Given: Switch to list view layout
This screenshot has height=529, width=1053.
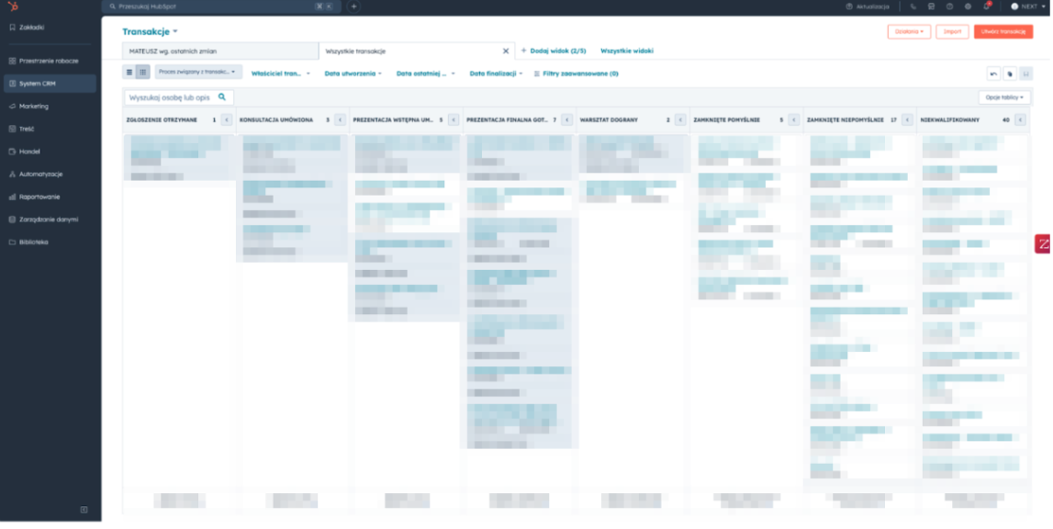Looking at the screenshot, I should click(129, 73).
